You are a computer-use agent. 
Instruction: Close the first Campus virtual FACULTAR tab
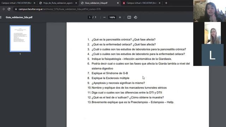[35, 3]
